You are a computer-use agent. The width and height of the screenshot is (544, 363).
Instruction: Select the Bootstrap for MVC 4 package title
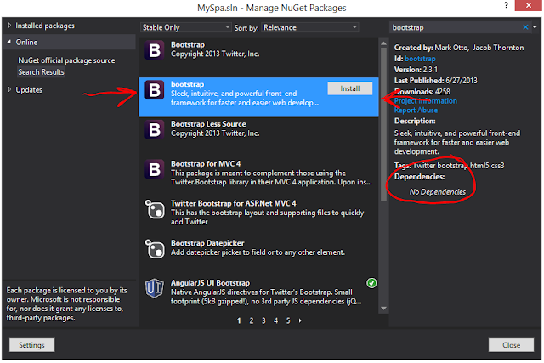(206, 164)
